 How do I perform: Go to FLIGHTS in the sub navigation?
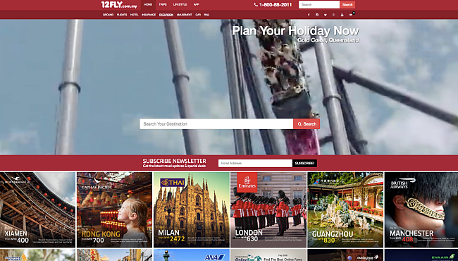point(122,15)
